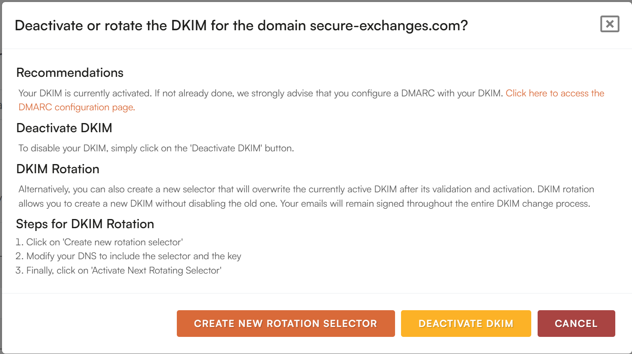632x354 pixels.
Task: Open the DMARC configuration page link
Action: coord(555,93)
